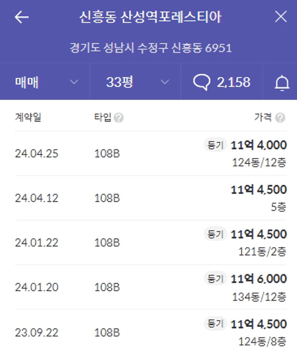Click the 등기 badge on 24.01.22 row
The height and width of the screenshot is (364, 297).
point(215,234)
